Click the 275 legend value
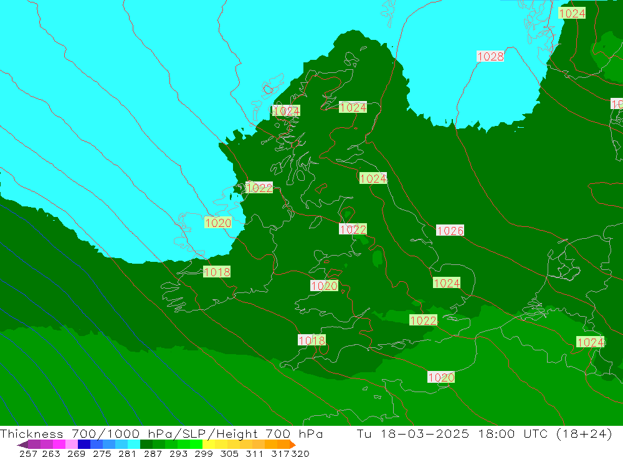Image resolution: width=623 pixels, height=457 pixels. pyautogui.click(x=102, y=454)
